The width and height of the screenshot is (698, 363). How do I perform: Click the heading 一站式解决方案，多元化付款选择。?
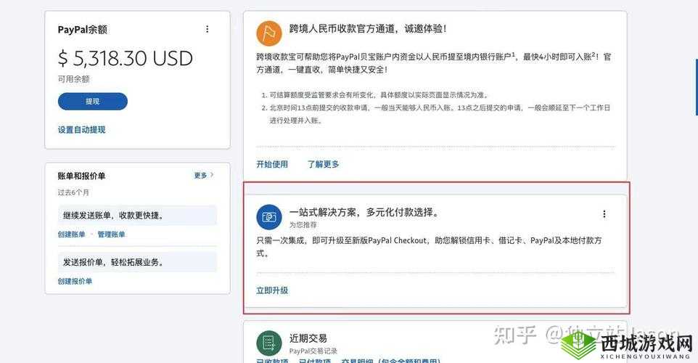pyautogui.click(x=364, y=213)
